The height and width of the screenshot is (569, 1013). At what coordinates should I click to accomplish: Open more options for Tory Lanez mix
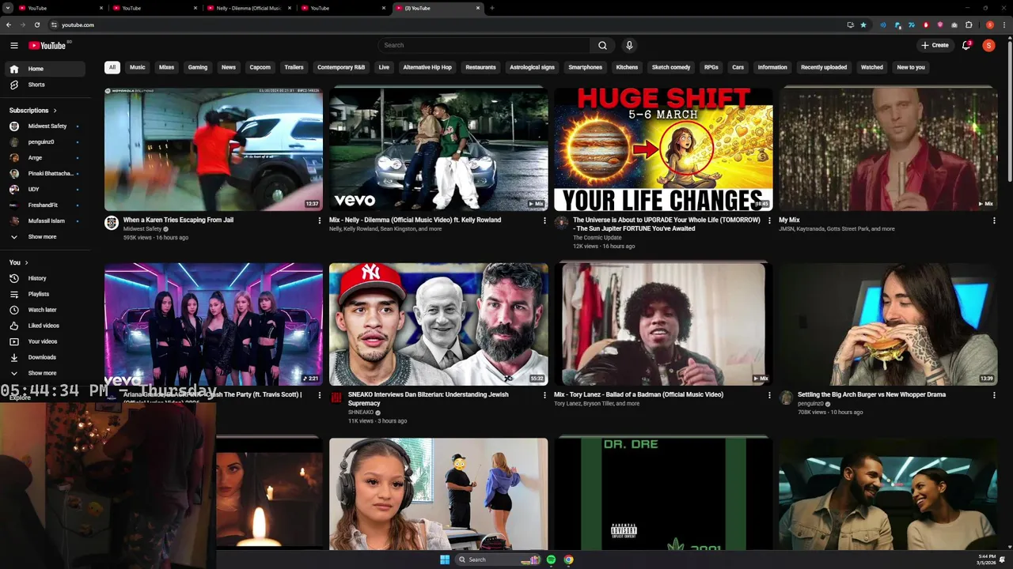point(769,395)
